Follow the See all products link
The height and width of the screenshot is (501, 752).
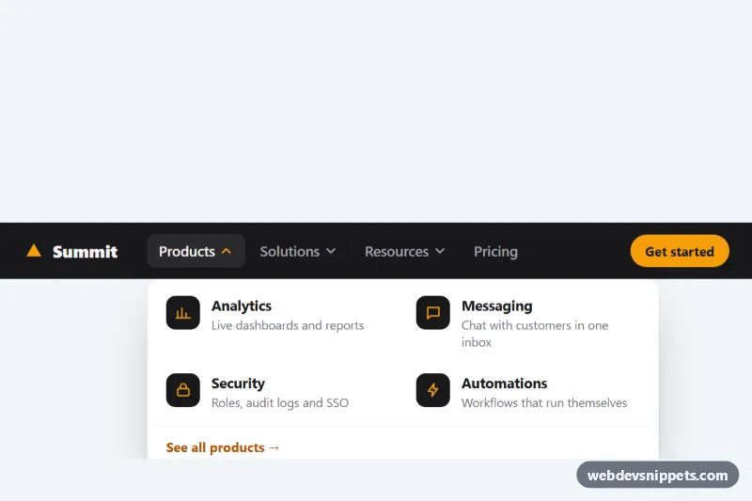point(223,447)
